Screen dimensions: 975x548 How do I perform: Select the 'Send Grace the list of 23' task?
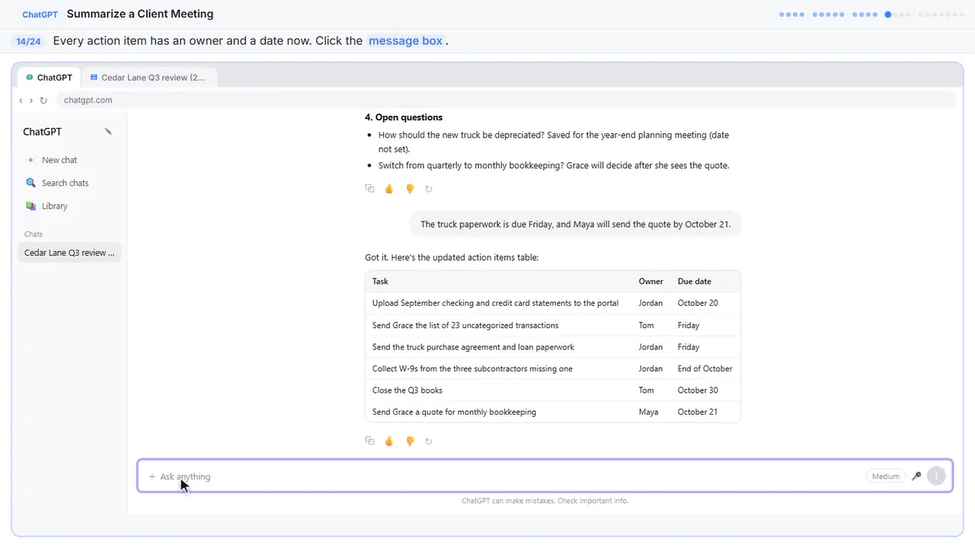(465, 325)
